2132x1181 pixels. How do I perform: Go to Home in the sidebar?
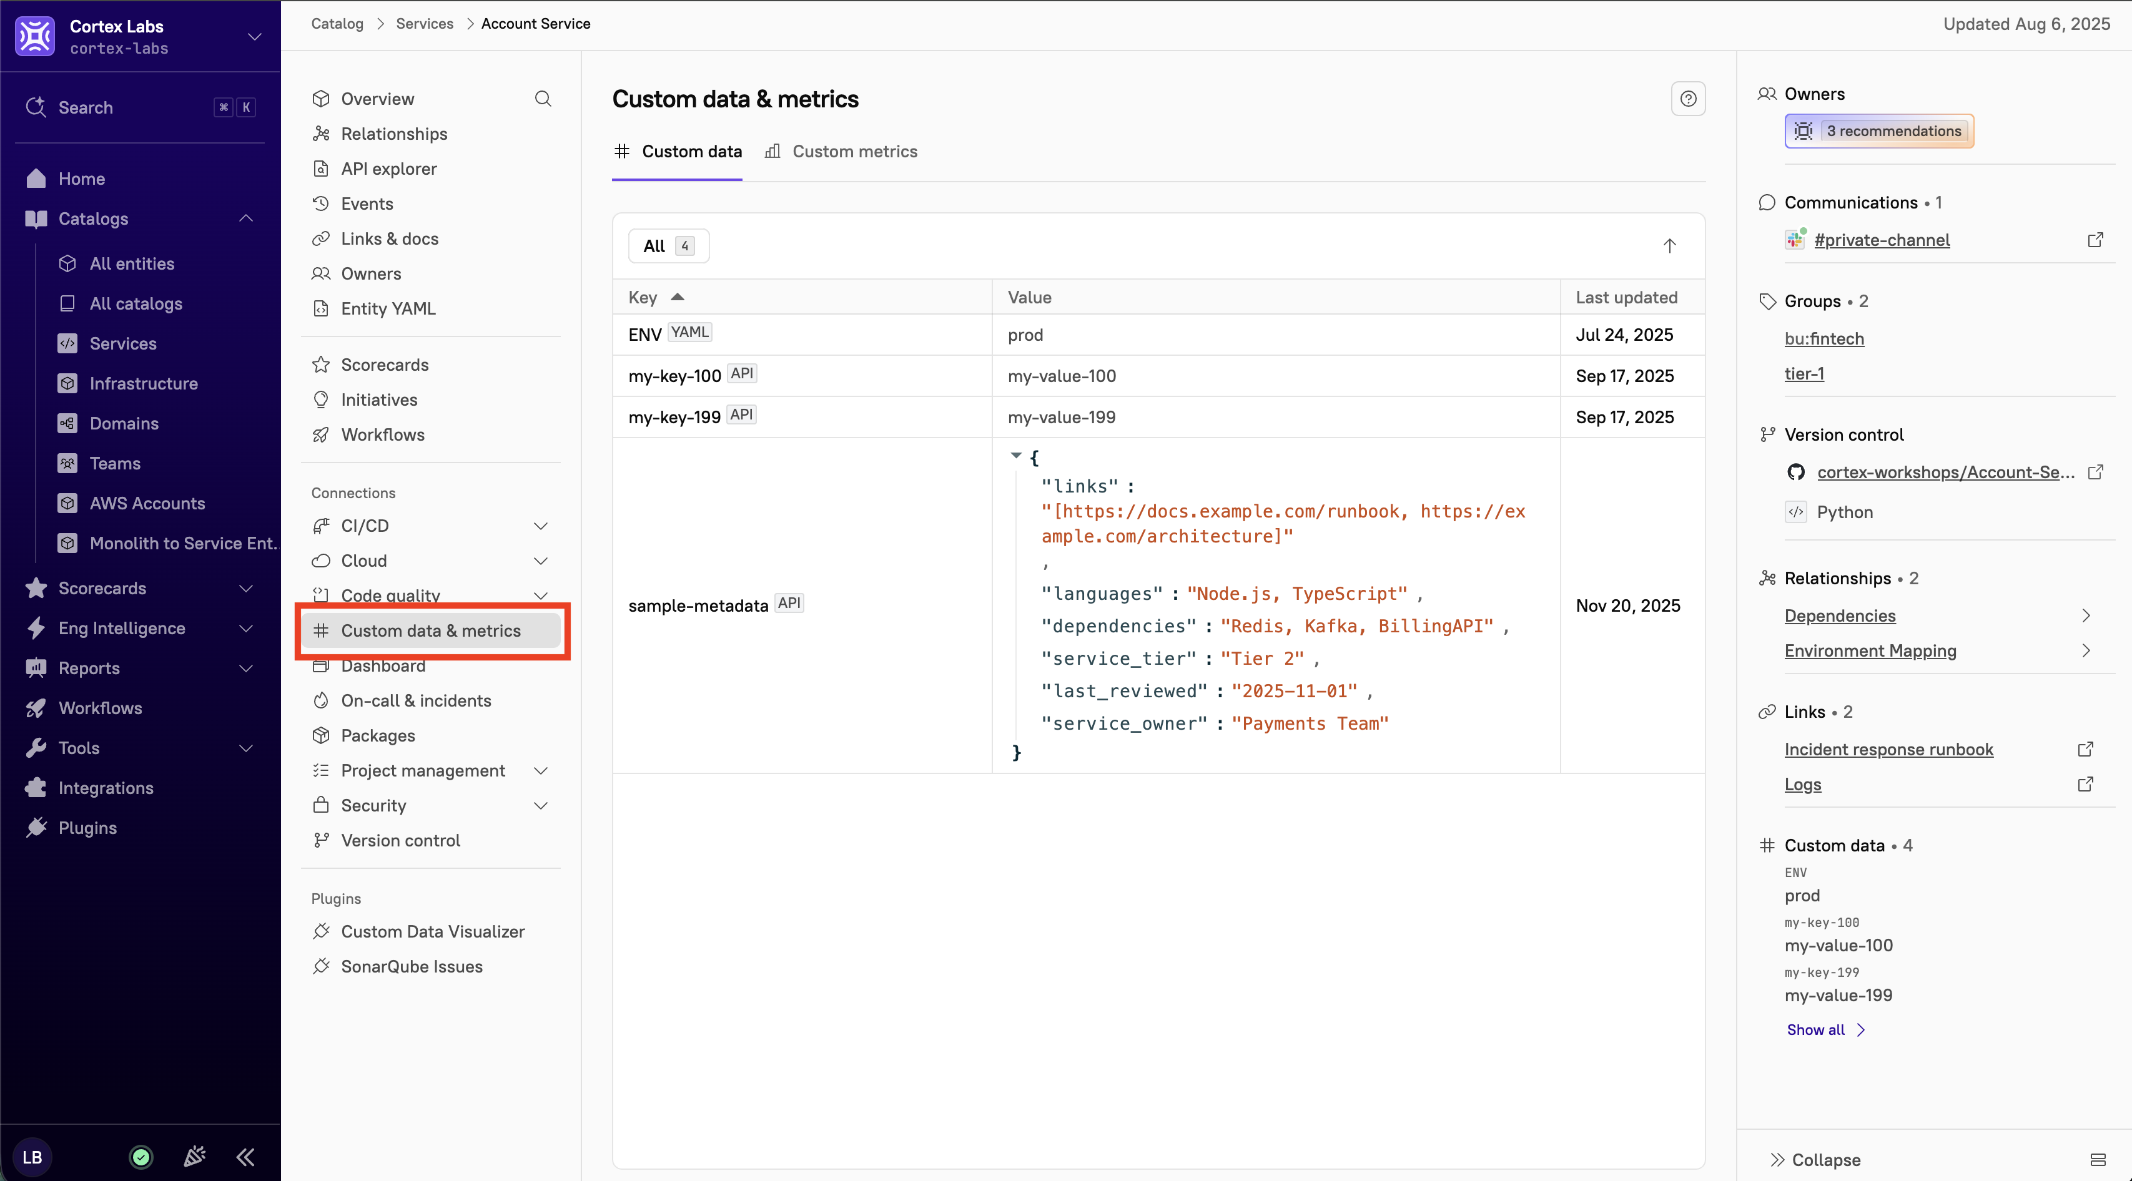(81, 179)
